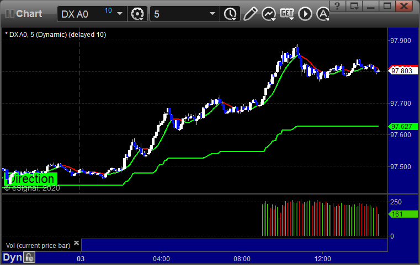The height and width of the screenshot is (265, 420).
Task: Click the 97.900 price axis label
Action: (401, 41)
